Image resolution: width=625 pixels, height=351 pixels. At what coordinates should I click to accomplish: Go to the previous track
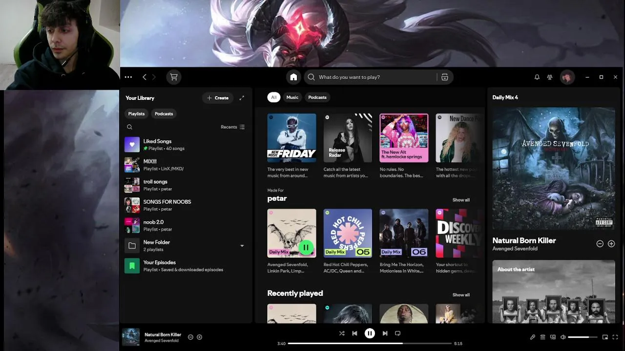coord(355,333)
